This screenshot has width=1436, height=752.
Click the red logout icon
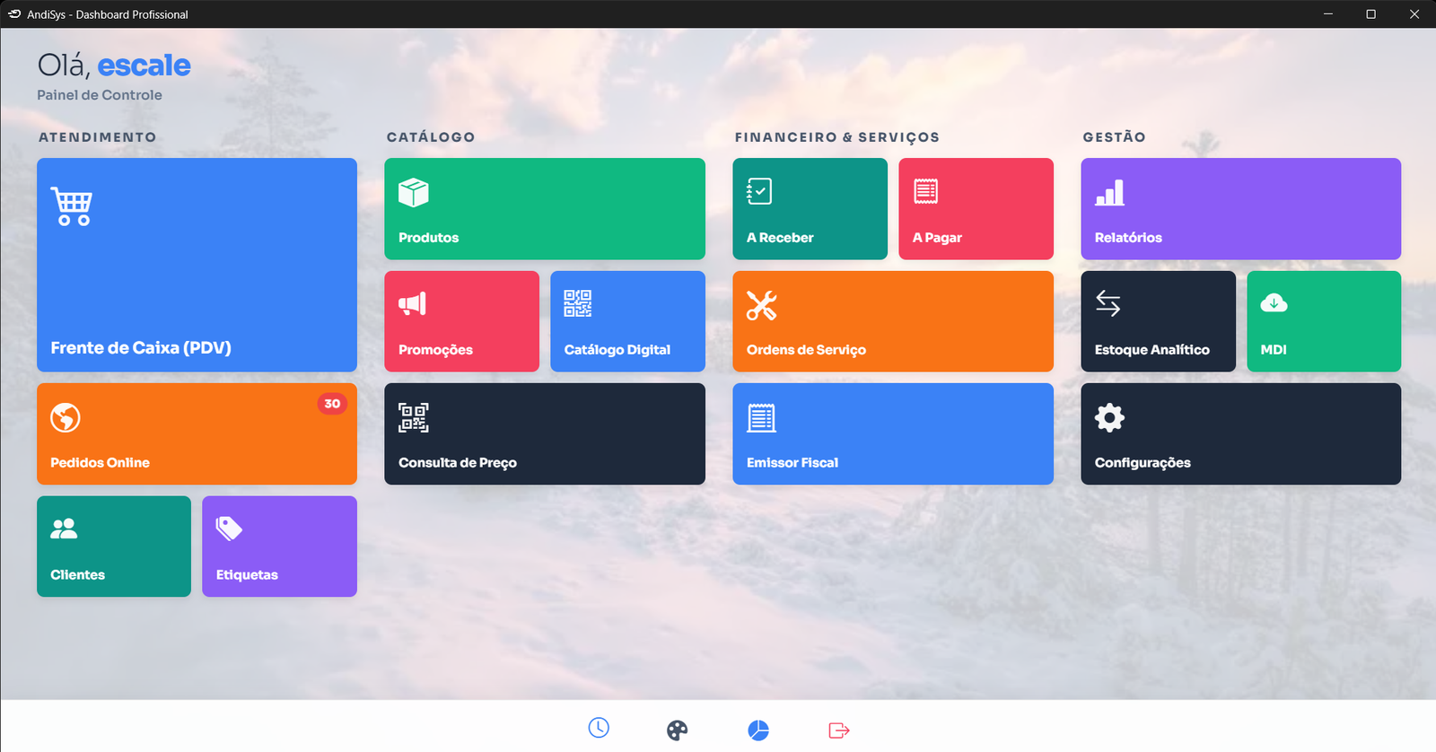pos(838,730)
